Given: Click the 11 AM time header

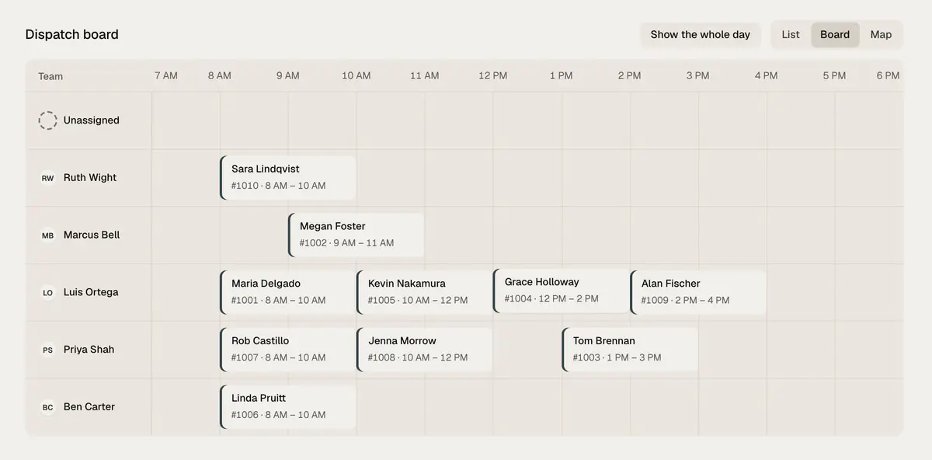Looking at the screenshot, I should click(x=425, y=76).
